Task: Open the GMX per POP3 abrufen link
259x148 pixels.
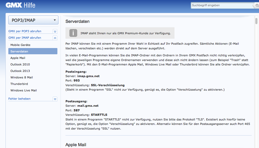Action: click(x=25, y=31)
